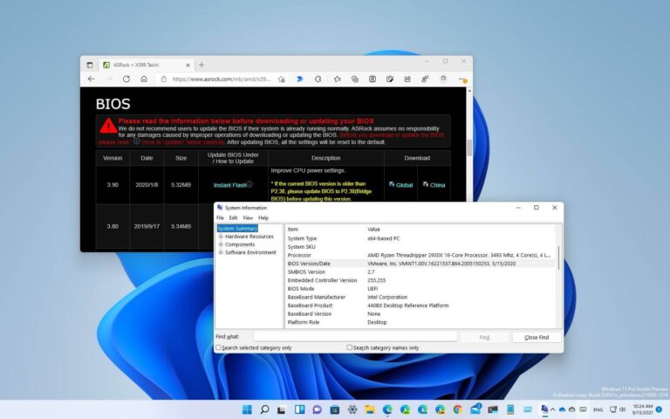Image resolution: width=670 pixels, height=419 pixels.
Task: Open the clock and date flyout
Action: tap(642, 409)
